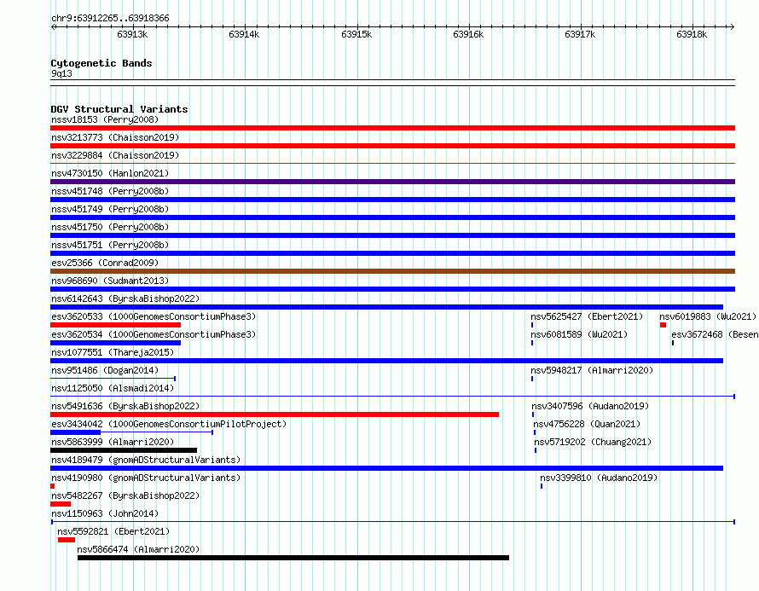Image resolution: width=759 pixels, height=591 pixels.
Task: Click nsv5482267 (ByrskaBishop2022) label
Action: pyautogui.click(x=125, y=495)
